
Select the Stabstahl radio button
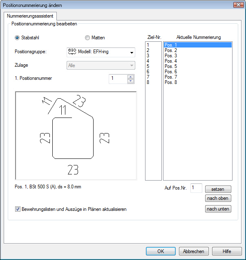tap(17, 38)
